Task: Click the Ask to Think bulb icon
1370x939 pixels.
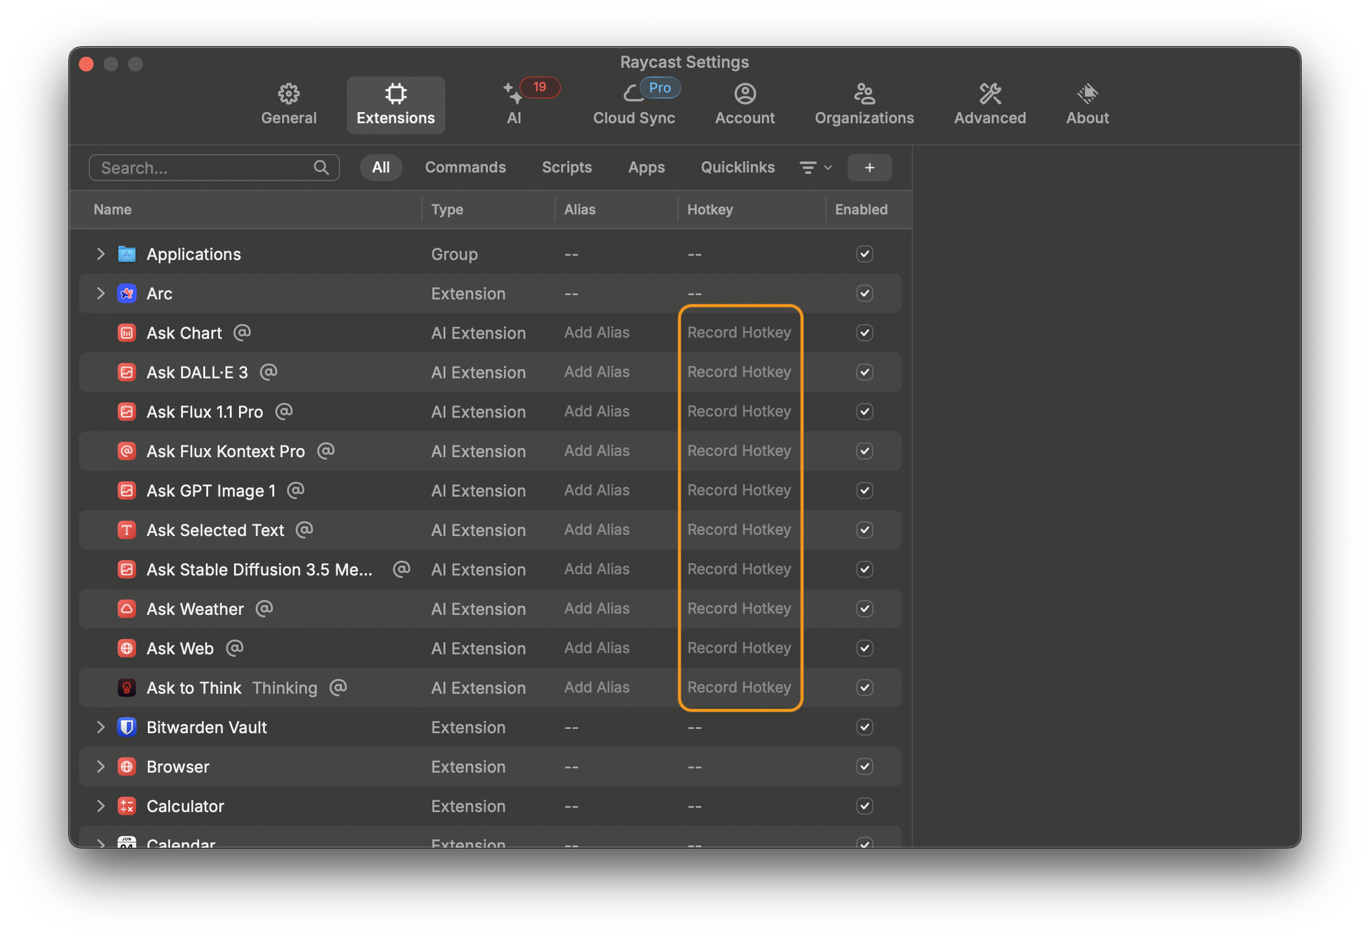Action: point(127,688)
